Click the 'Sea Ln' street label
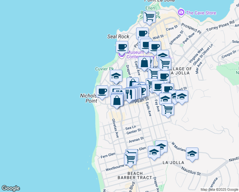This screenshot has height=192, width=239. [131, 128]
